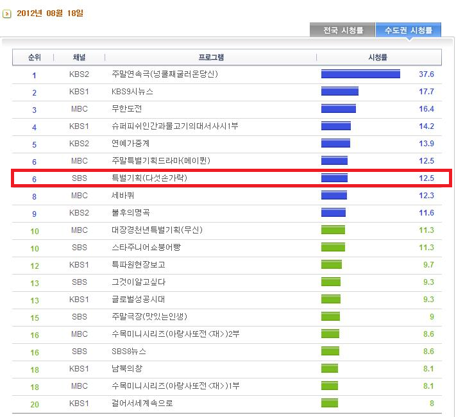Click rating value 8 for 걸어서세계속으로

(432, 404)
